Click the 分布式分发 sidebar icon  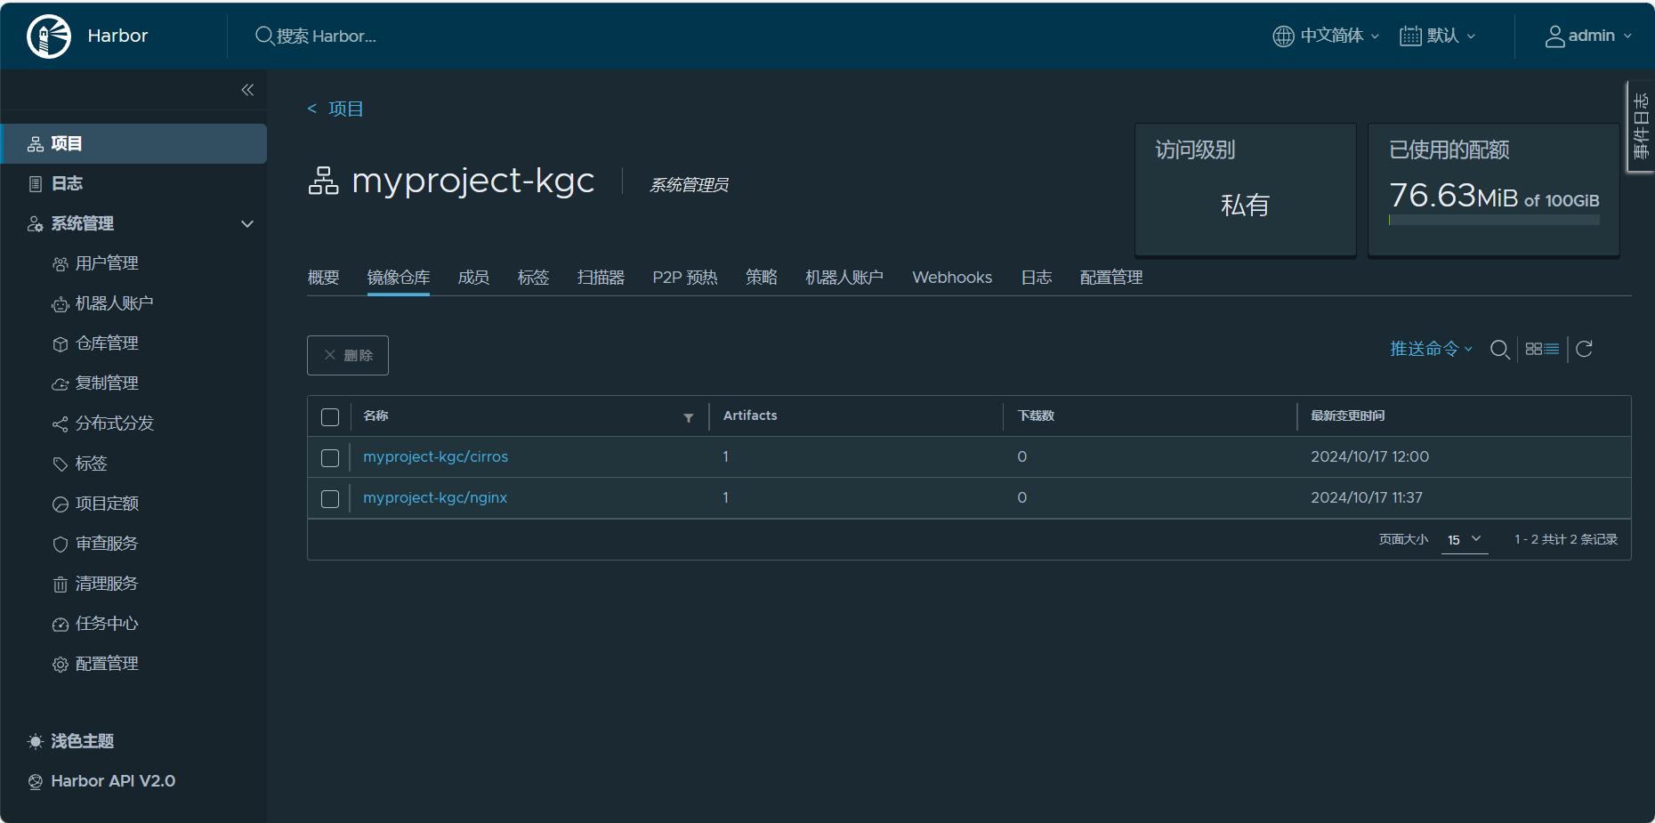click(x=60, y=424)
